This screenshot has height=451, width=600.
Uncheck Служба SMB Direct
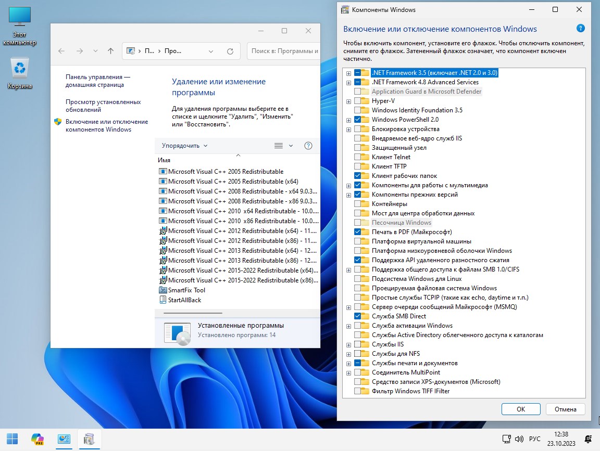[357, 316]
